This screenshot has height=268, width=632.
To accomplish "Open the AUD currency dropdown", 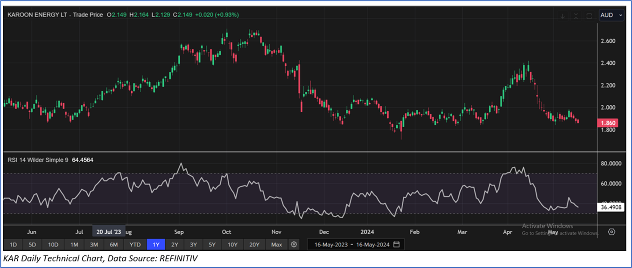I will point(611,15).
